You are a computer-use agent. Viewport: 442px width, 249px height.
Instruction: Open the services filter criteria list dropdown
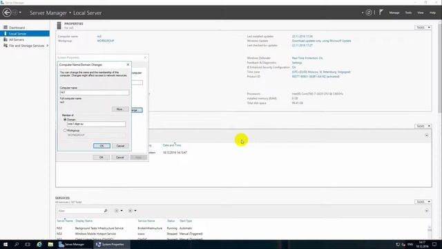tap(118, 210)
